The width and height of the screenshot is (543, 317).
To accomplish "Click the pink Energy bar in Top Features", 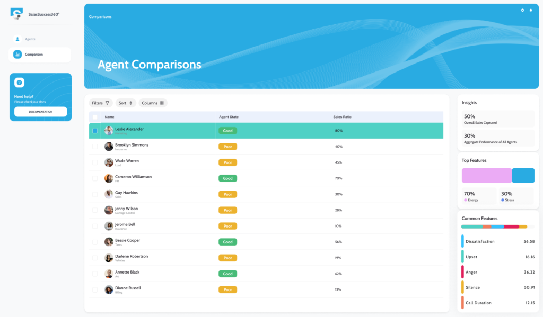I will [x=486, y=176].
